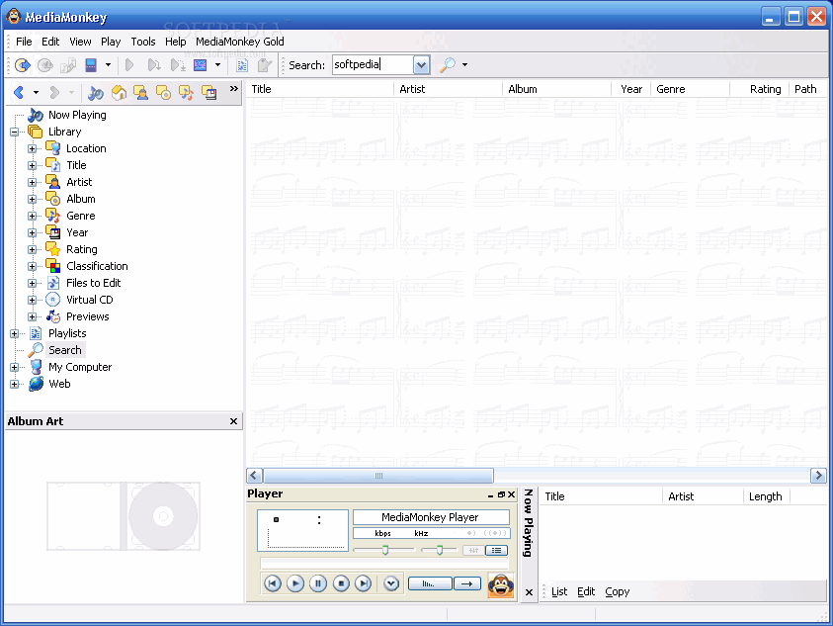The height and width of the screenshot is (626, 833).
Task: Click the Play Now disc toolbar icon
Action: [x=23, y=65]
